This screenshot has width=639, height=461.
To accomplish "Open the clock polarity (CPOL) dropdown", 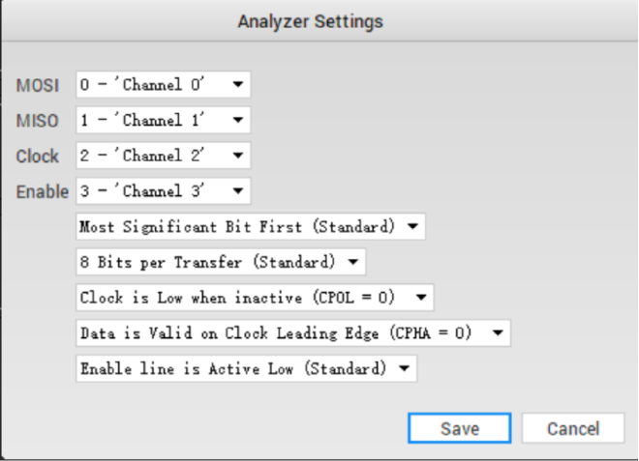I will [x=254, y=297].
